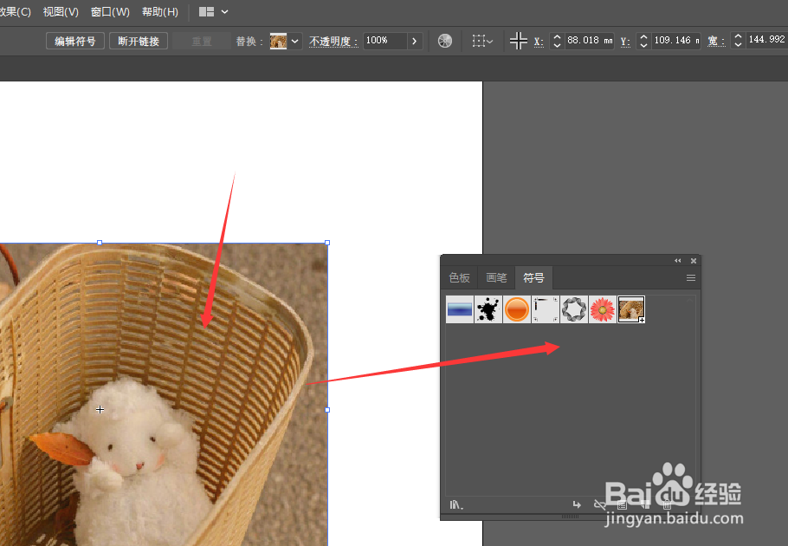Click the place symbol instance icon

point(577,504)
